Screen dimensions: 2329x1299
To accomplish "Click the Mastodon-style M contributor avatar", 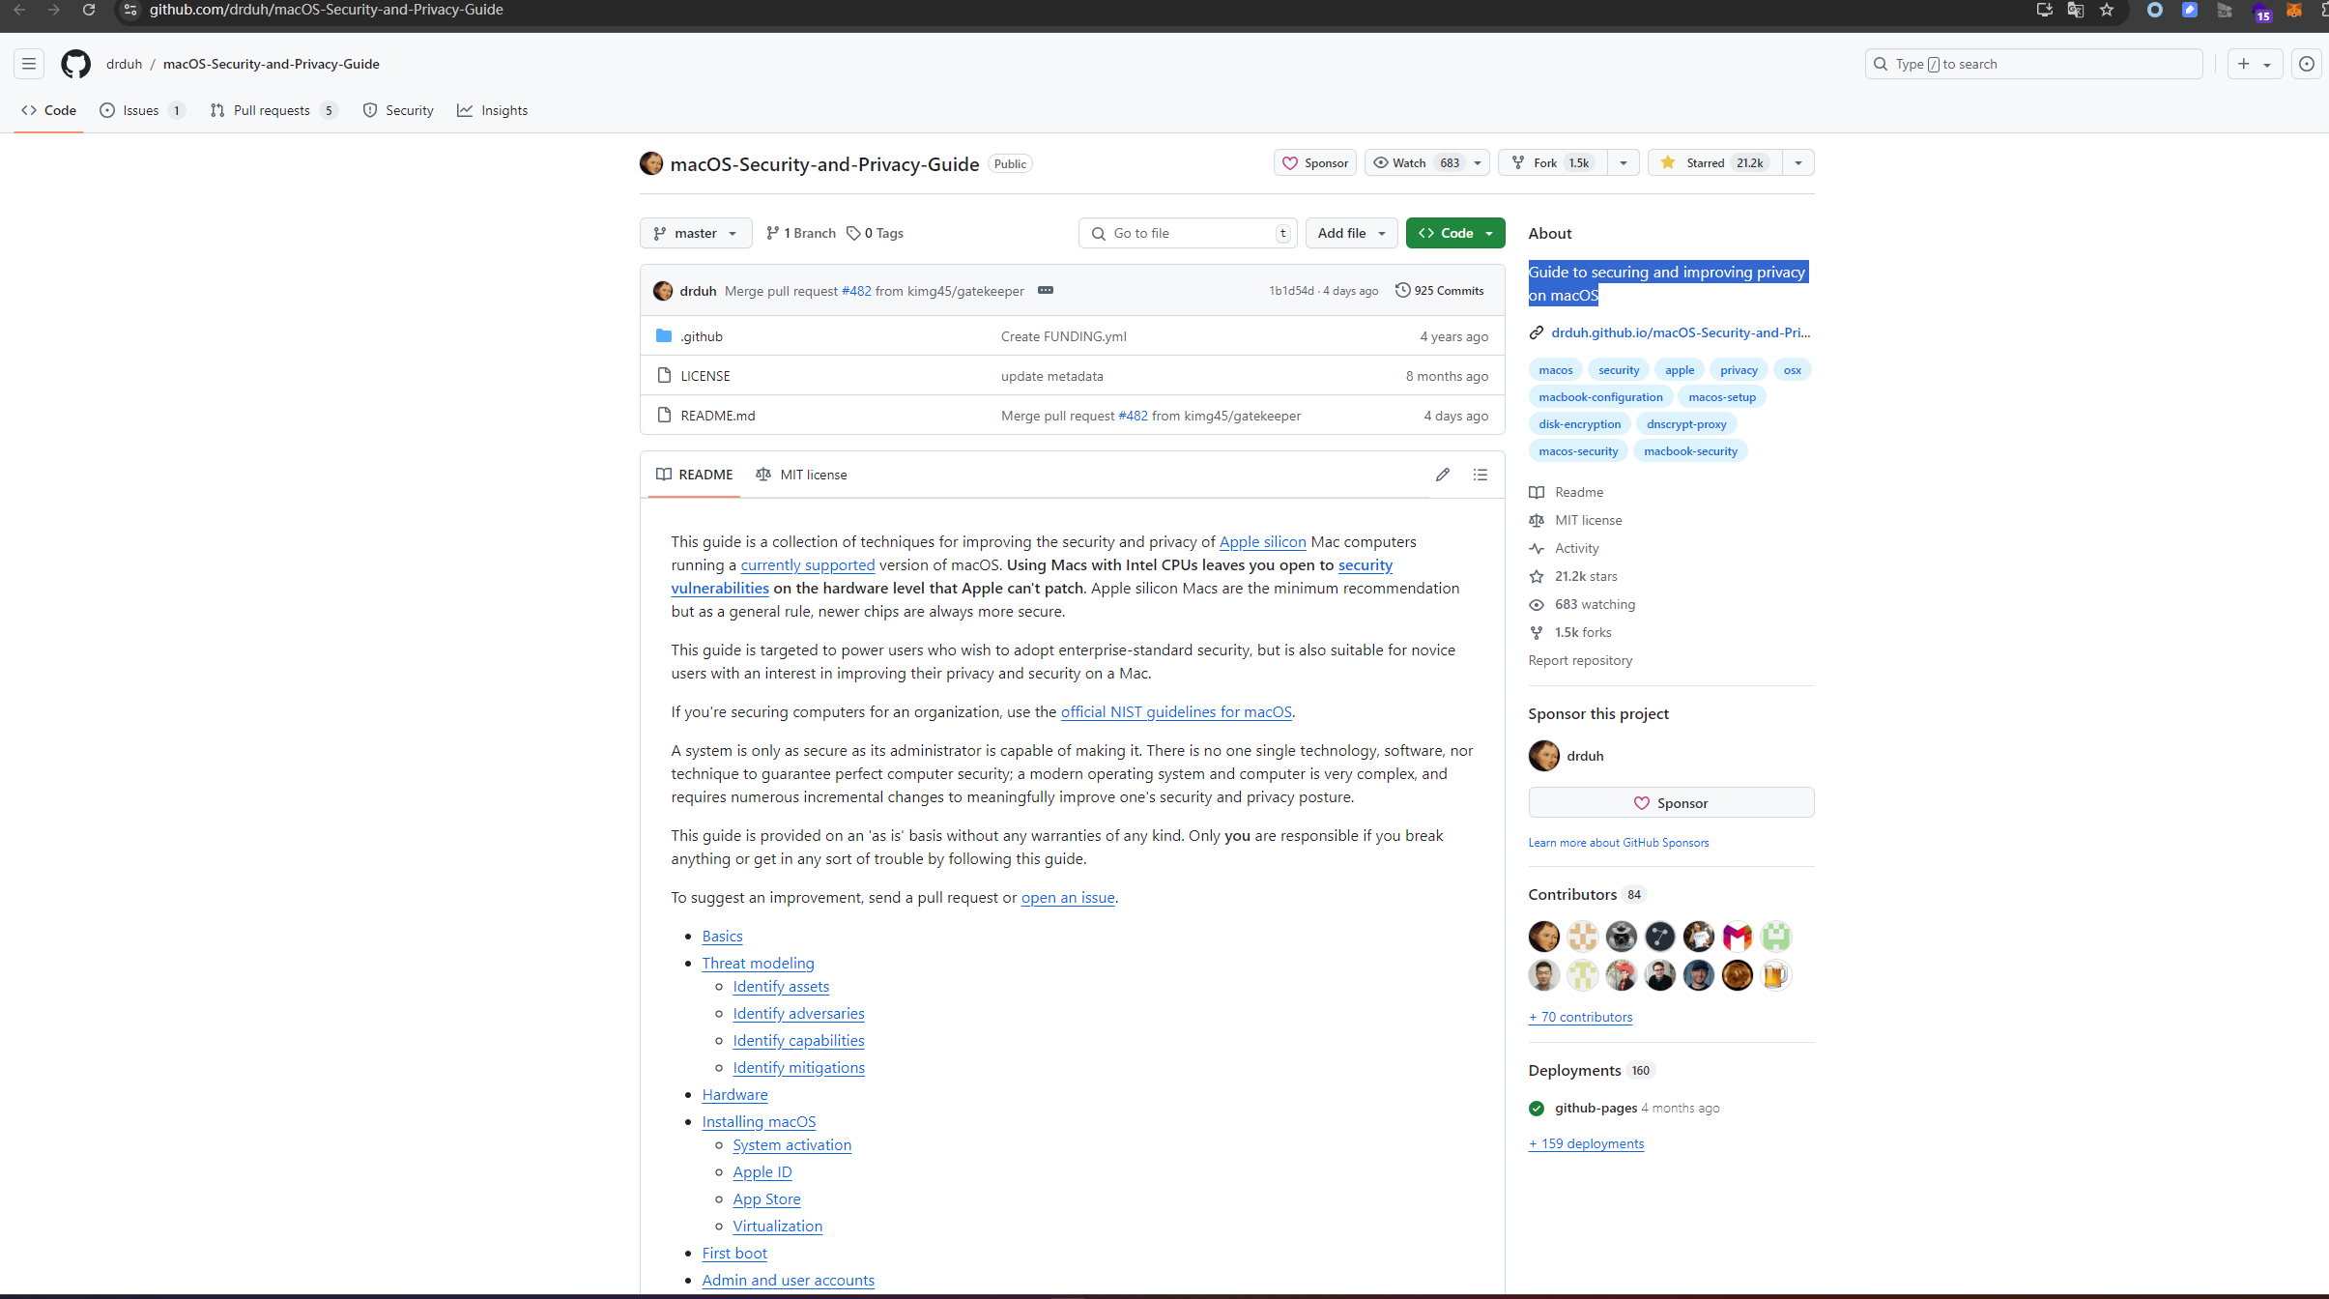I will click(x=1737, y=936).
